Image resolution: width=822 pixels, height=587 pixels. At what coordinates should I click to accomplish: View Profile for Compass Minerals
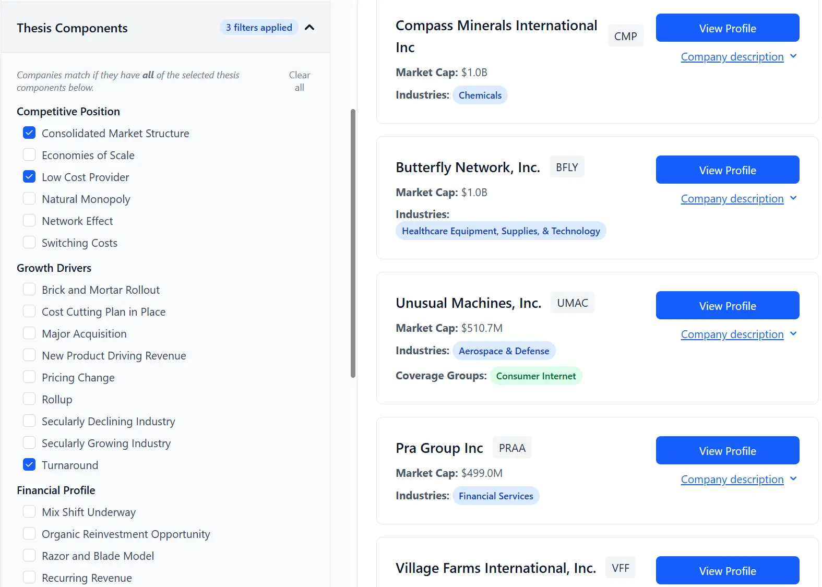point(727,28)
